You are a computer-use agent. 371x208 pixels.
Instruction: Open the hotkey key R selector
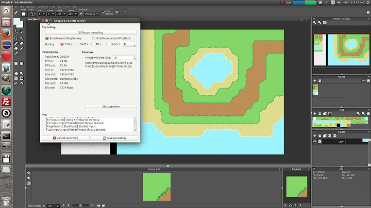coord(130,44)
